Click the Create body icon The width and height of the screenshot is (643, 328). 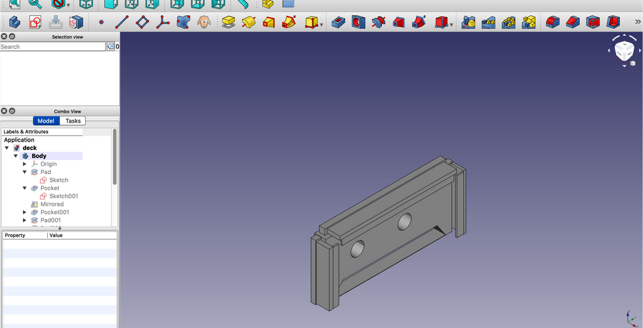pyautogui.click(x=14, y=22)
